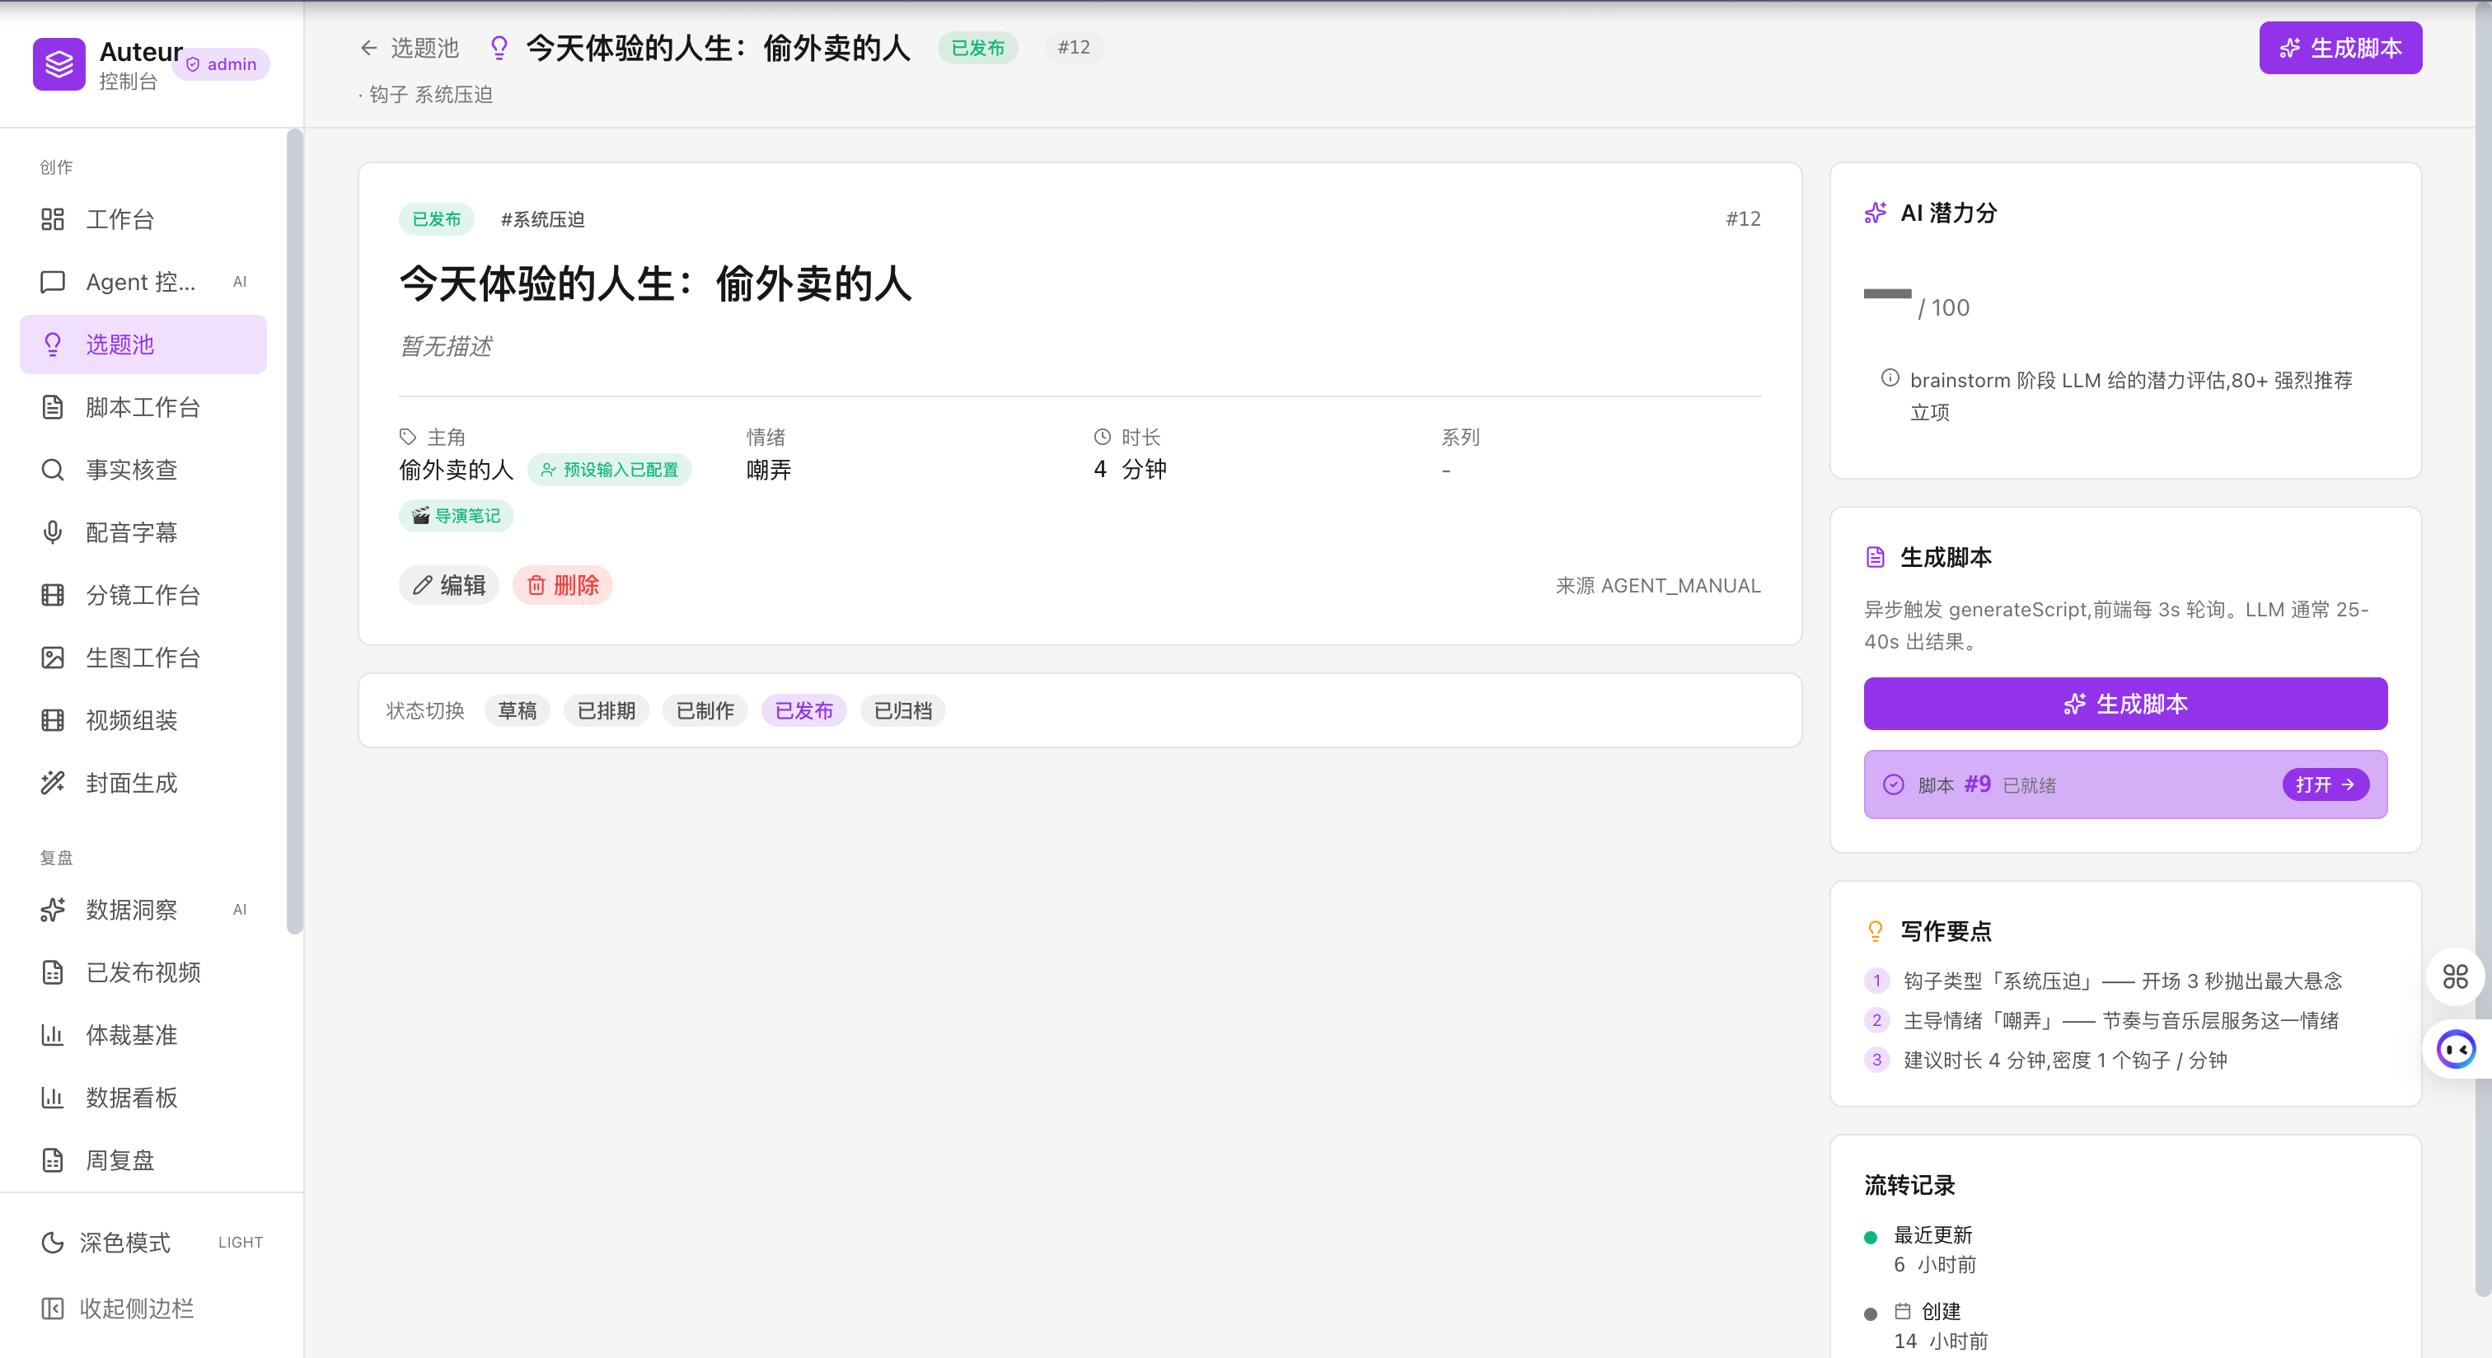Click 编辑 pencil button

tap(449, 585)
